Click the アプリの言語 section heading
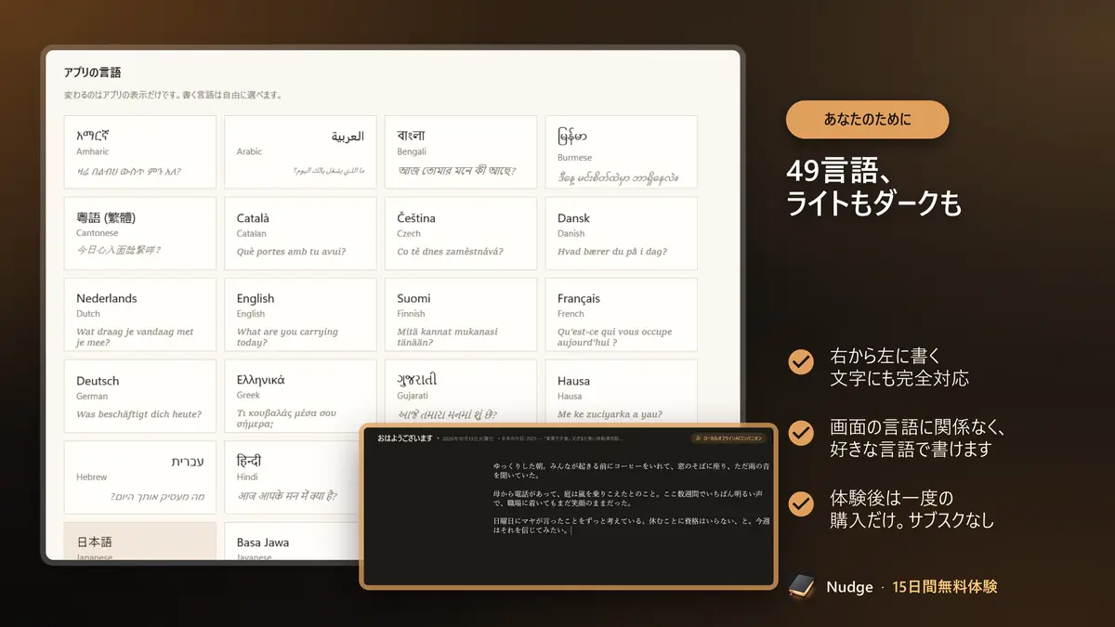This screenshot has height=627, width=1115. click(92, 72)
